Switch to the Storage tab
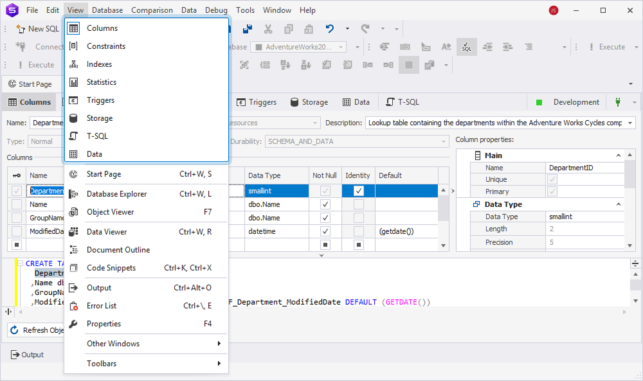 (x=309, y=102)
